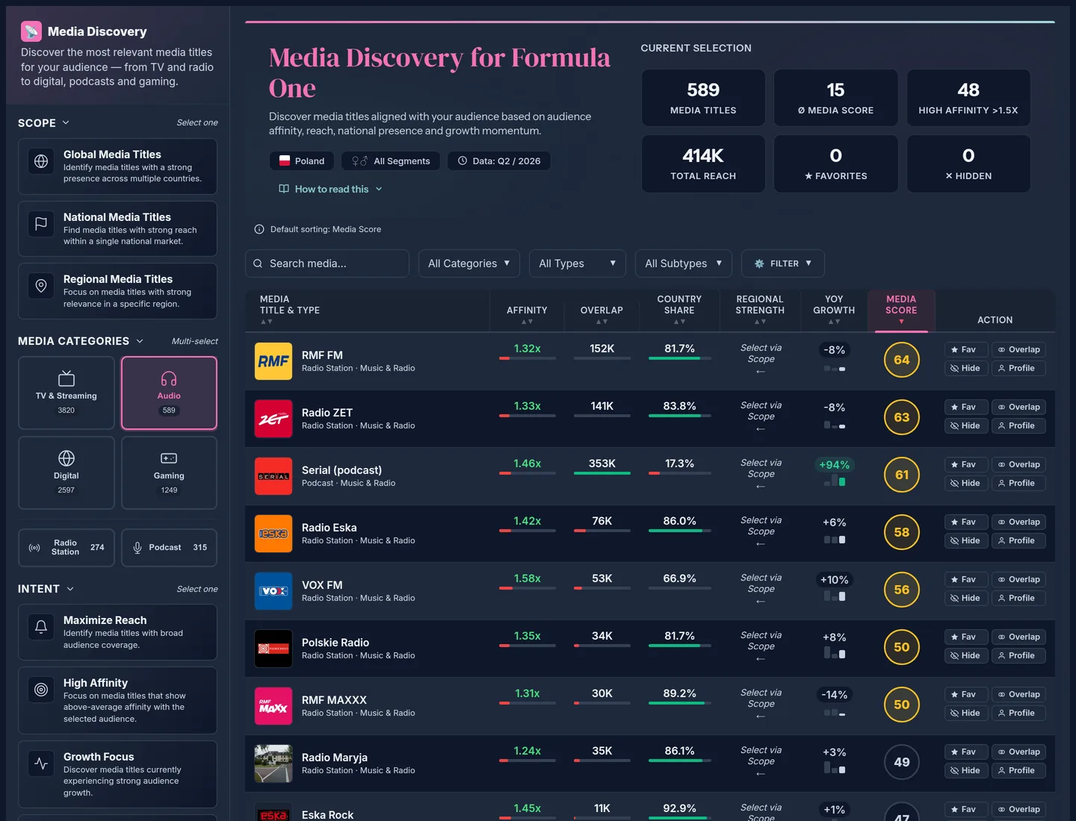
Task: Open the All Categories dropdown
Action: (469, 263)
